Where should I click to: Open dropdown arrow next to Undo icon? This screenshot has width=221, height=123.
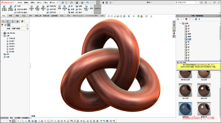(x=90, y=3)
